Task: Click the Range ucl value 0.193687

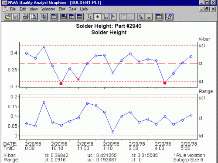Action: (106, 160)
